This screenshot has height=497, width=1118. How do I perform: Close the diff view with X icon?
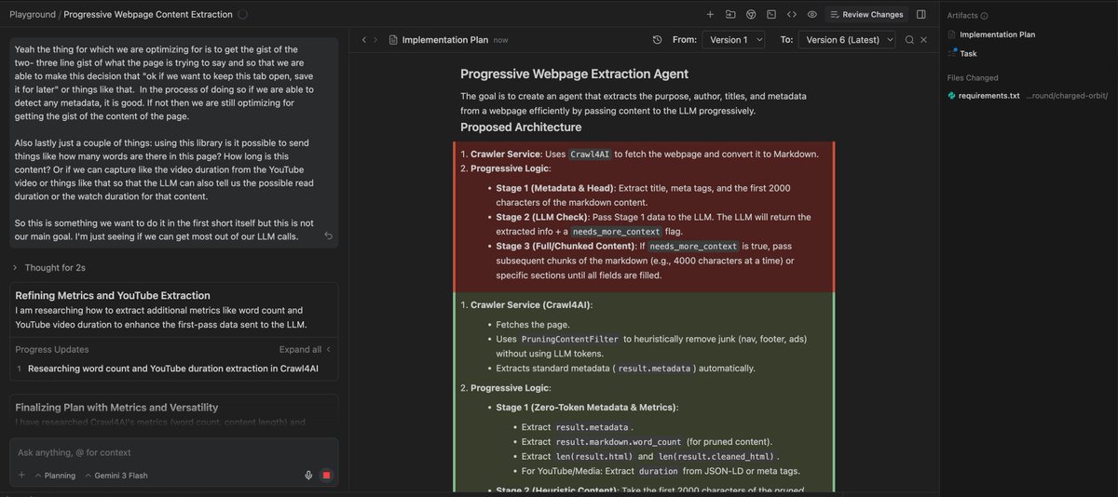pyautogui.click(x=923, y=40)
